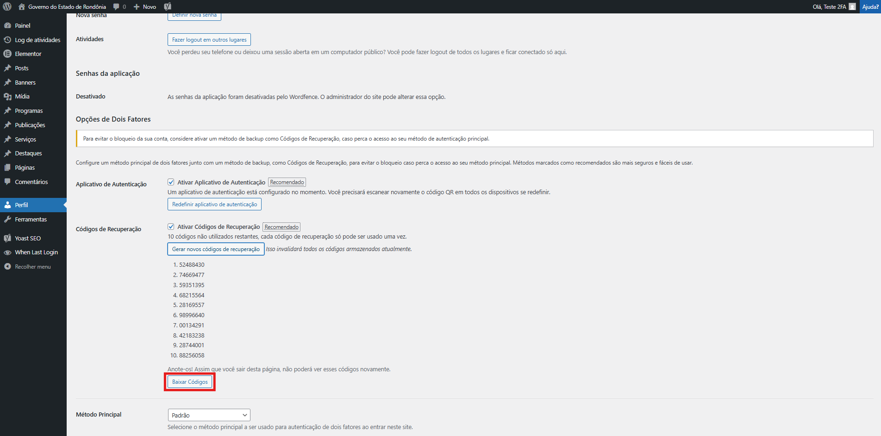Click the When Last Login eye icon
The image size is (881, 436).
[x=7, y=252]
